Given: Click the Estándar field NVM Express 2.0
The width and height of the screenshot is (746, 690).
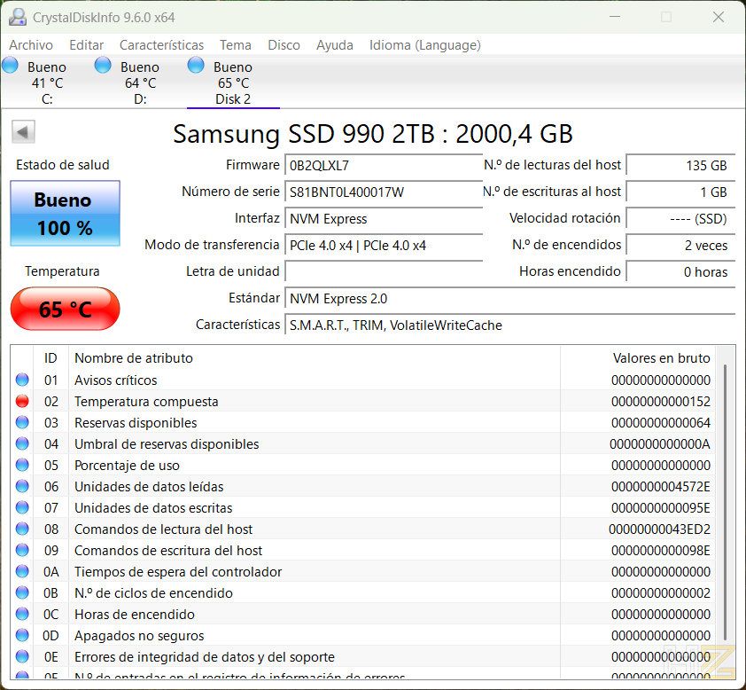Looking at the screenshot, I should click(510, 299).
